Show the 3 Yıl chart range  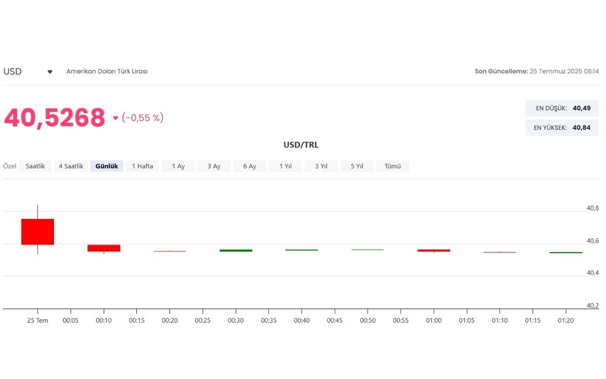(321, 166)
